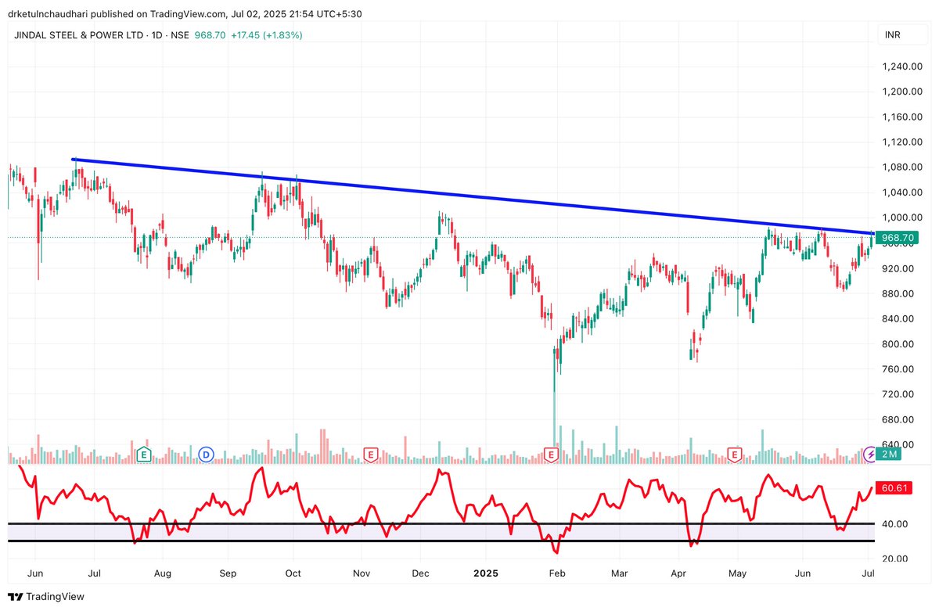Image resolution: width=939 pixels, height=611 pixels.
Task: Open the red earnings E marker in May
Action: point(735,454)
